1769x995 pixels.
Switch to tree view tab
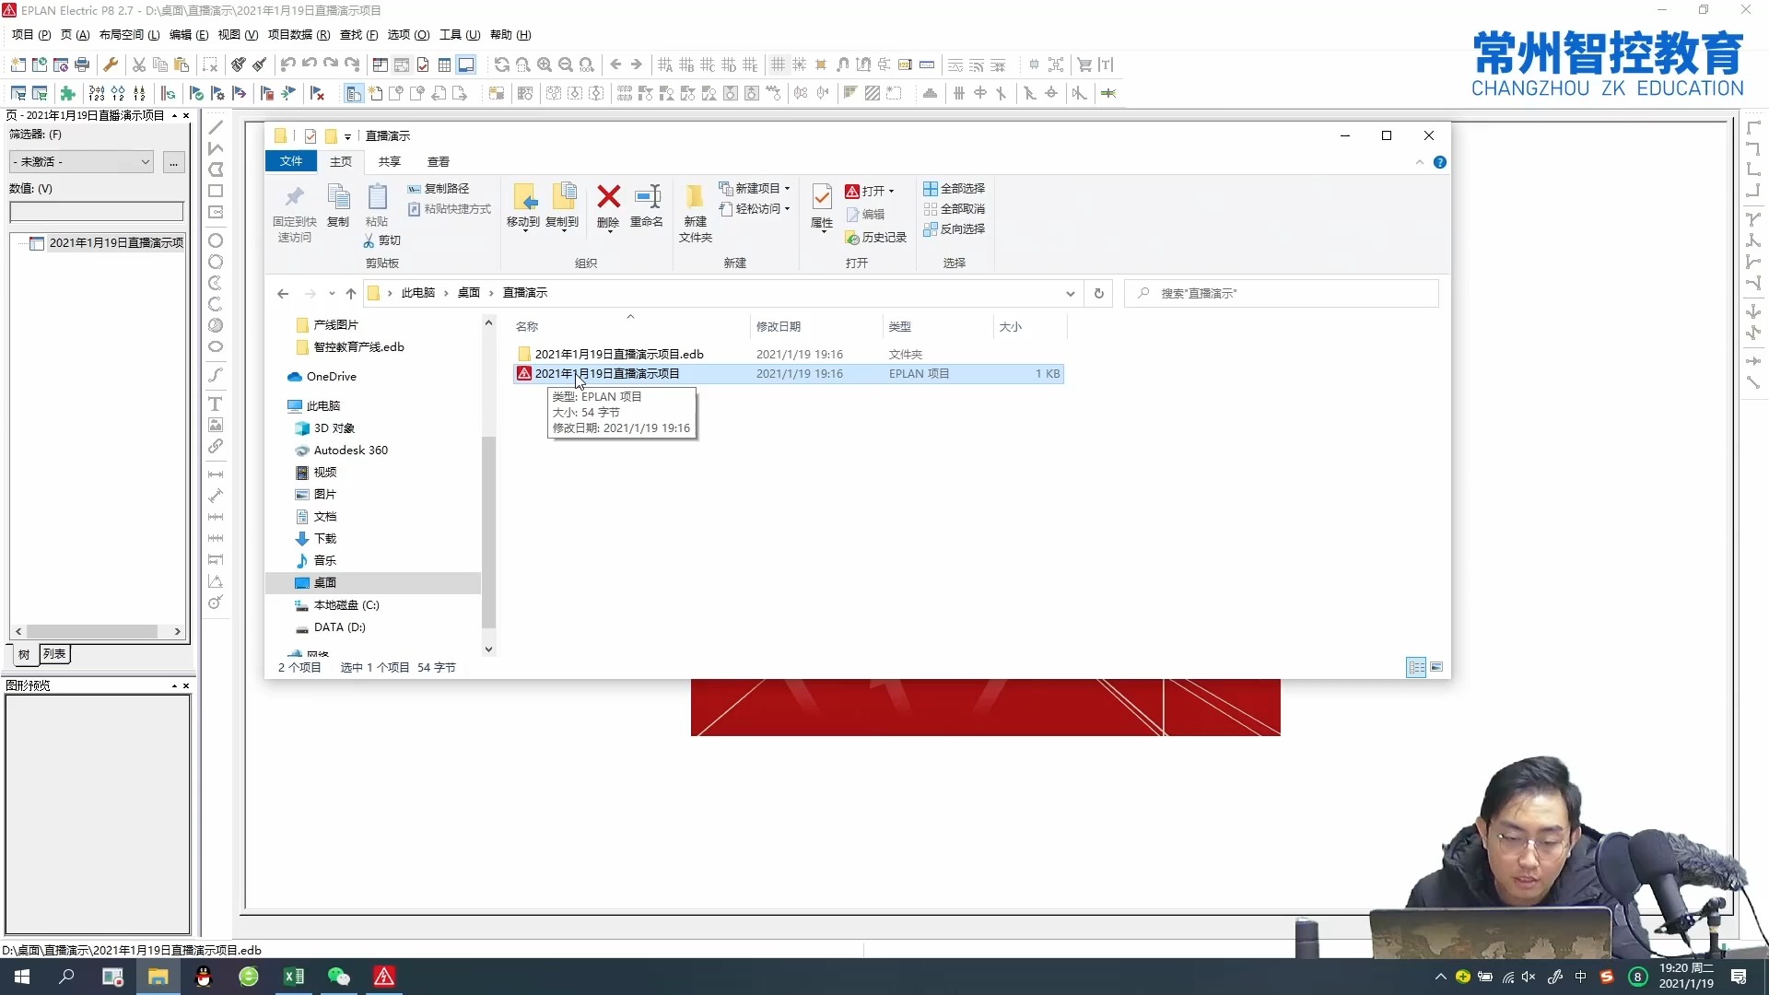point(24,654)
